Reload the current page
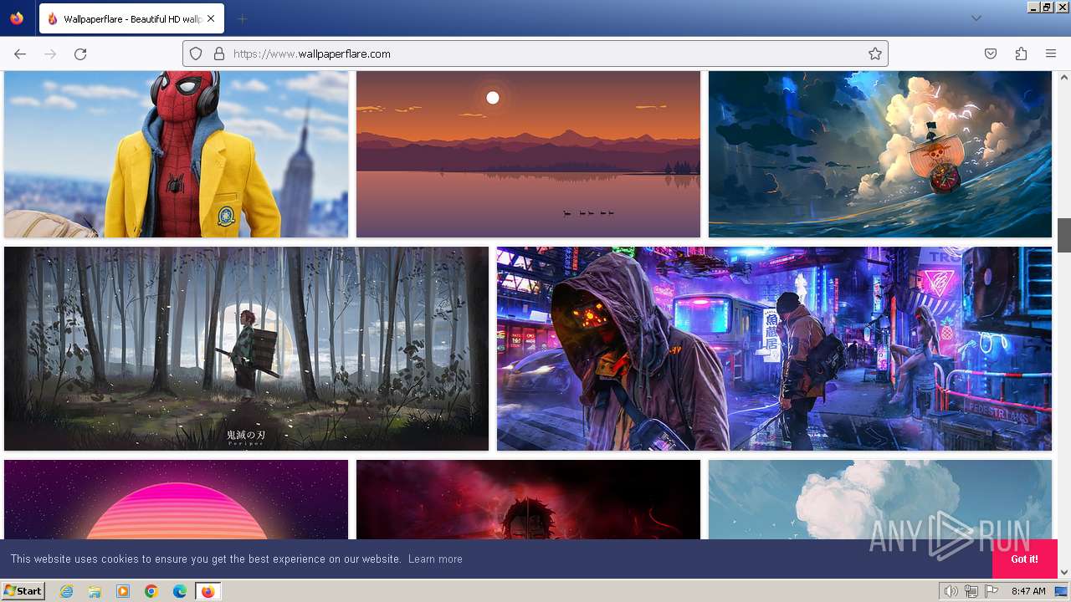Screen dimensions: 1071x602 80,54
